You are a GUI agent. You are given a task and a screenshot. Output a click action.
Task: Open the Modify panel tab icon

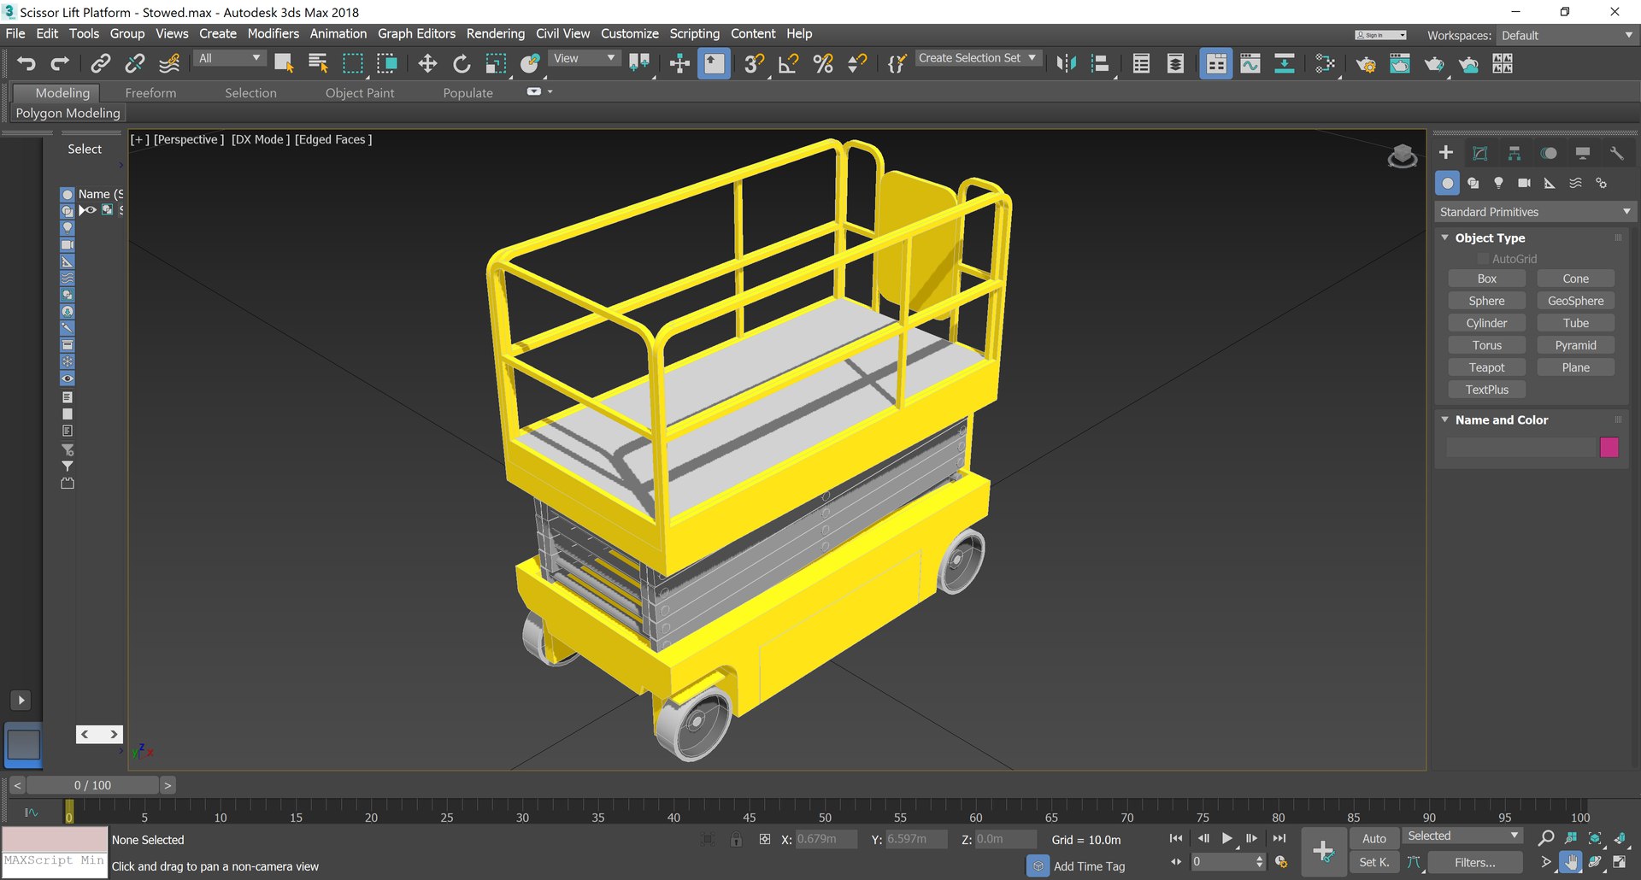pos(1480,153)
